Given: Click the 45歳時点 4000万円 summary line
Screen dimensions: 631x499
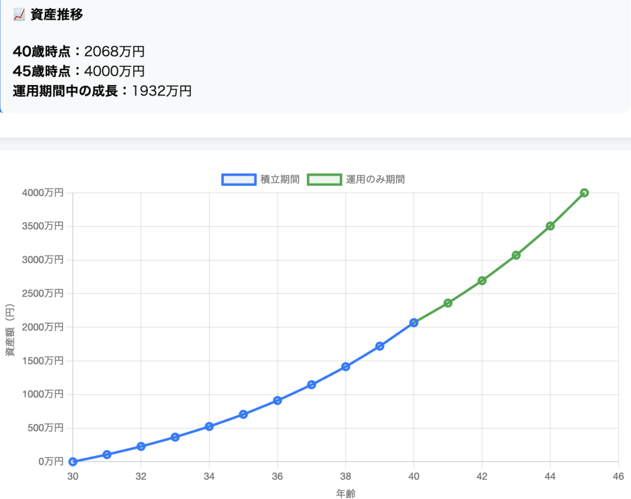Looking at the screenshot, I should (78, 71).
